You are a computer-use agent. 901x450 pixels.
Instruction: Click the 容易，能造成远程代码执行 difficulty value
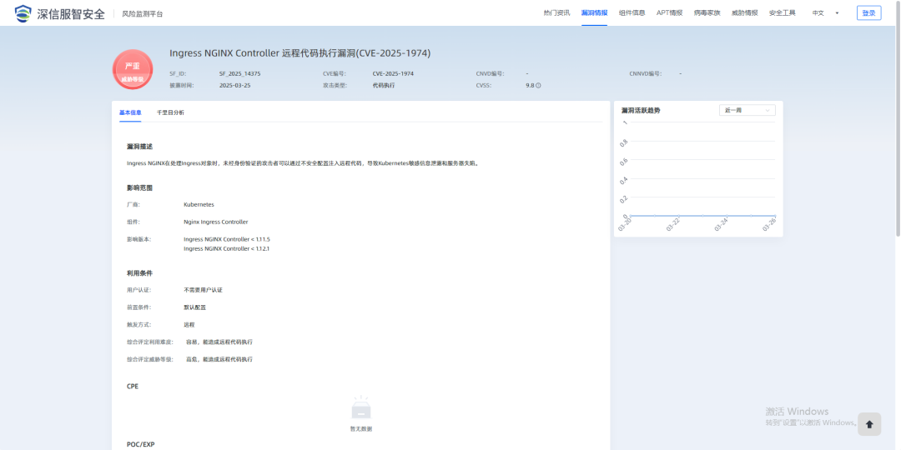point(219,342)
